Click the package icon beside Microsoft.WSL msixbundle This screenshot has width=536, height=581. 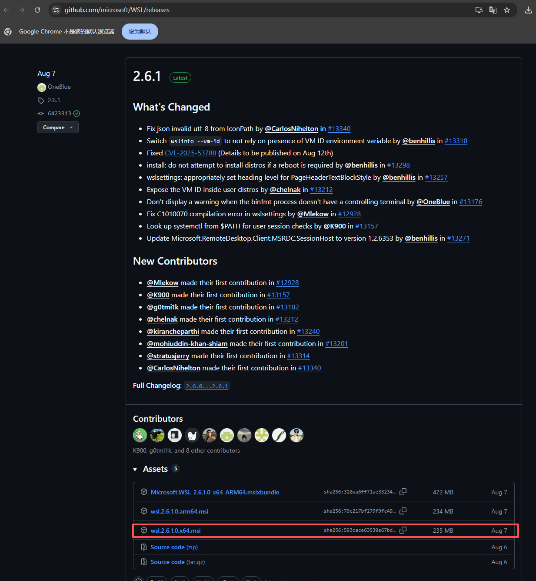point(144,492)
